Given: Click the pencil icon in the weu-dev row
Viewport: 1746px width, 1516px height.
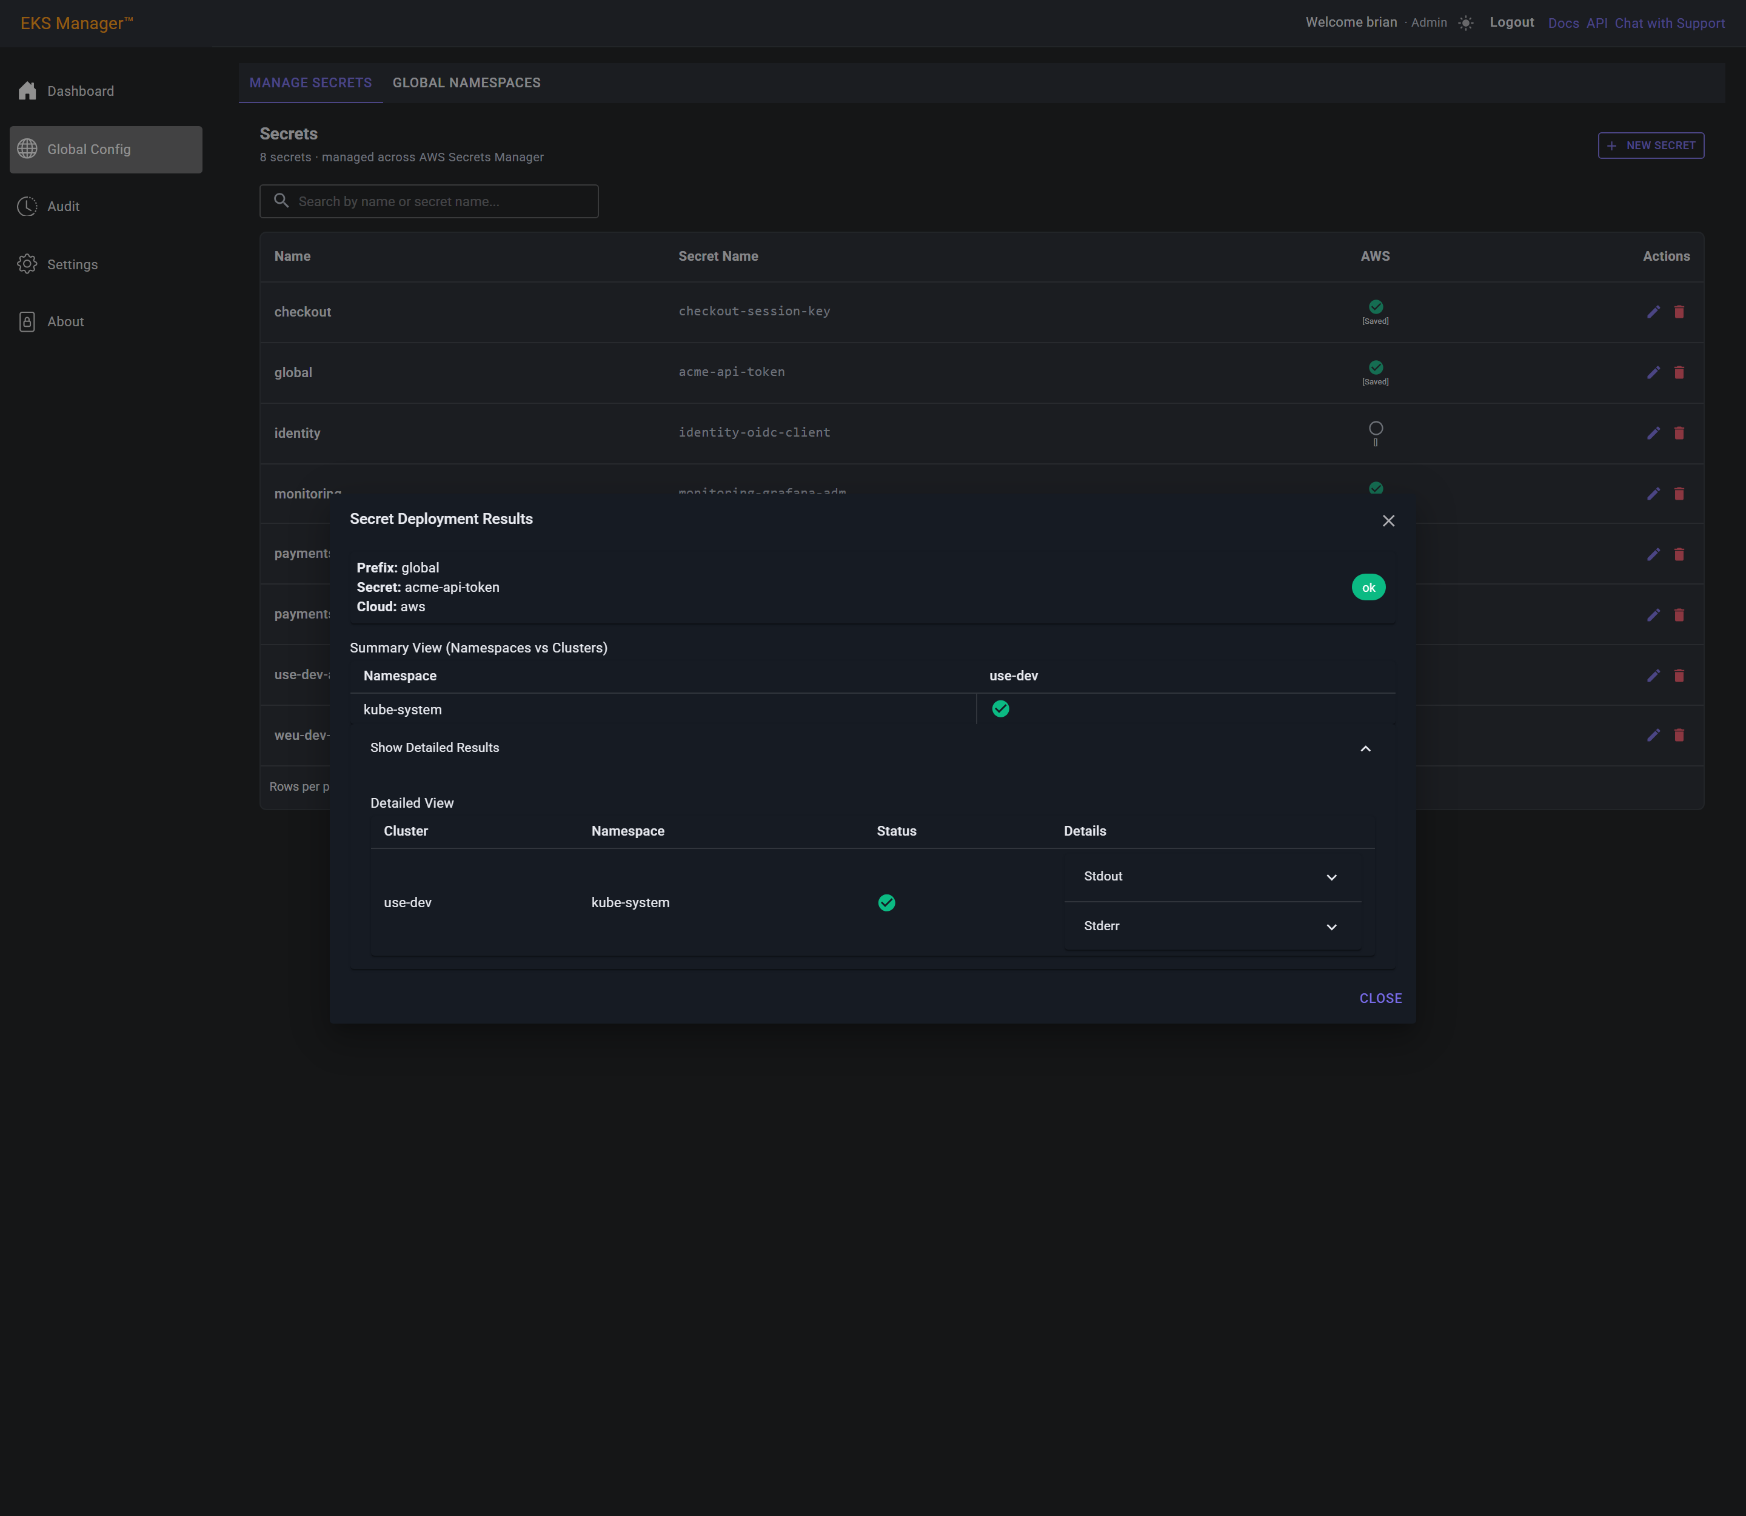Looking at the screenshot, I should [1653, 735].
